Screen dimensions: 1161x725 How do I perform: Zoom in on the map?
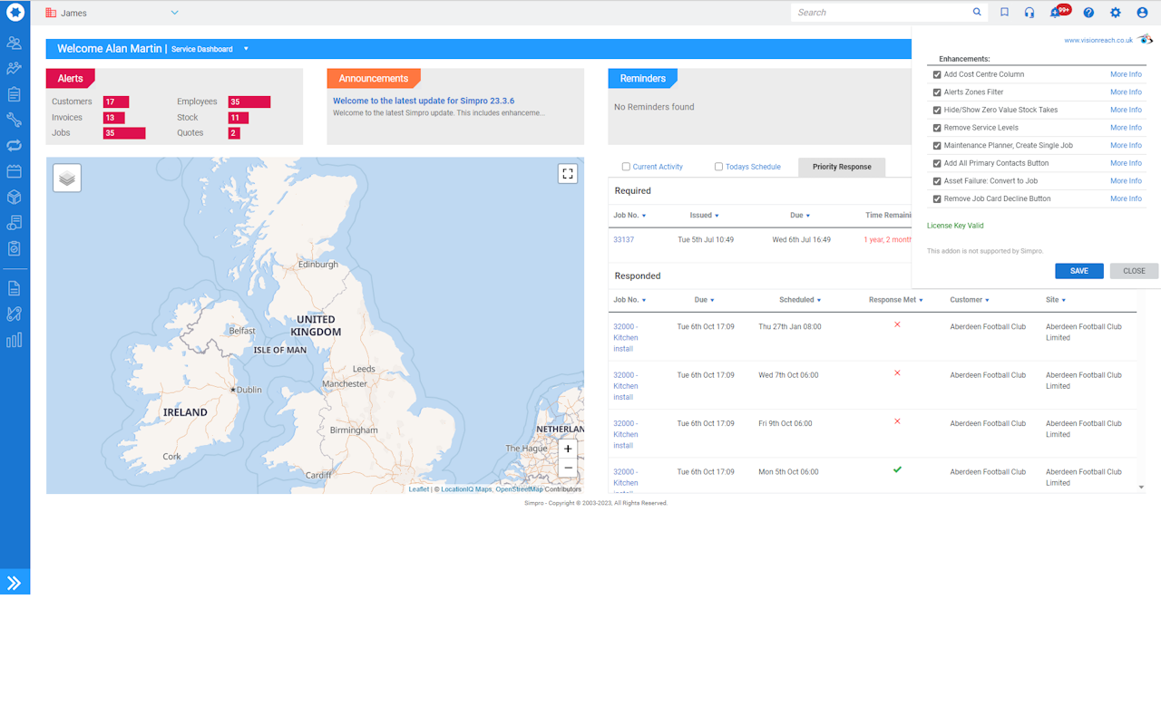[568, 449]
